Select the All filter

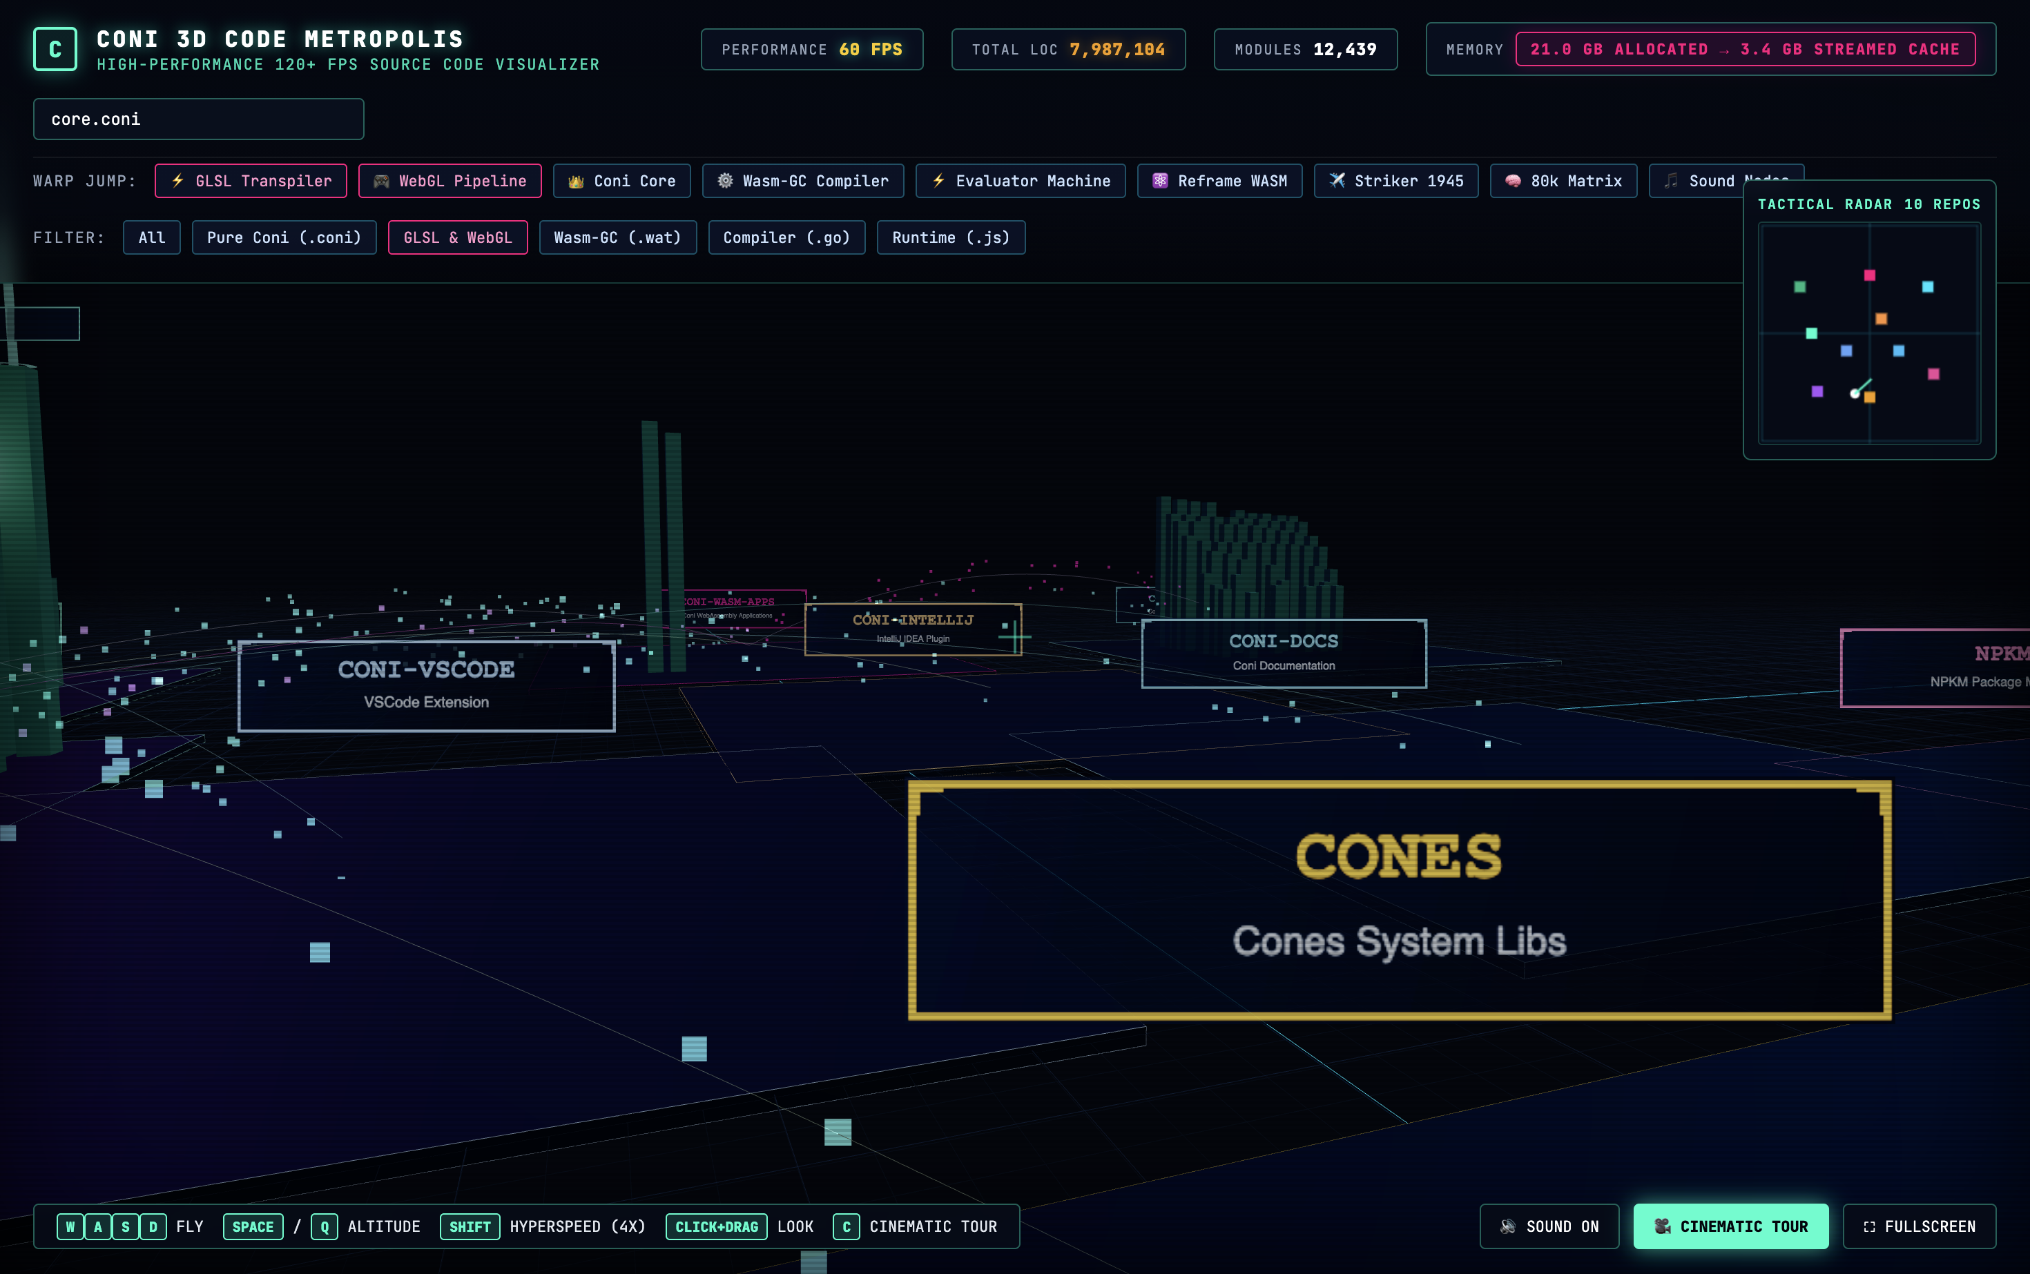pos(152,237)
